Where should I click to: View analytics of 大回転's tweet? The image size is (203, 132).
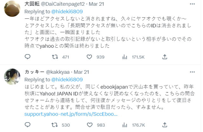tap(124, 57)
